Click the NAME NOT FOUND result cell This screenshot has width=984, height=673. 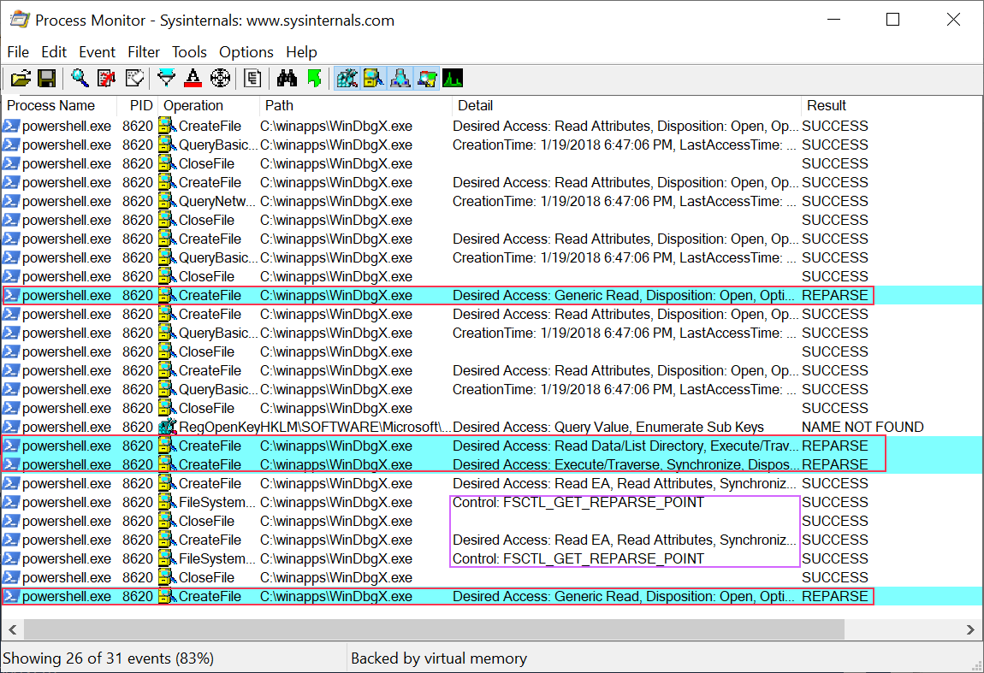click(862, 427)
